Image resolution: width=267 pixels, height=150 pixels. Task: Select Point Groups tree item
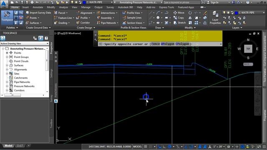[21, 57]
